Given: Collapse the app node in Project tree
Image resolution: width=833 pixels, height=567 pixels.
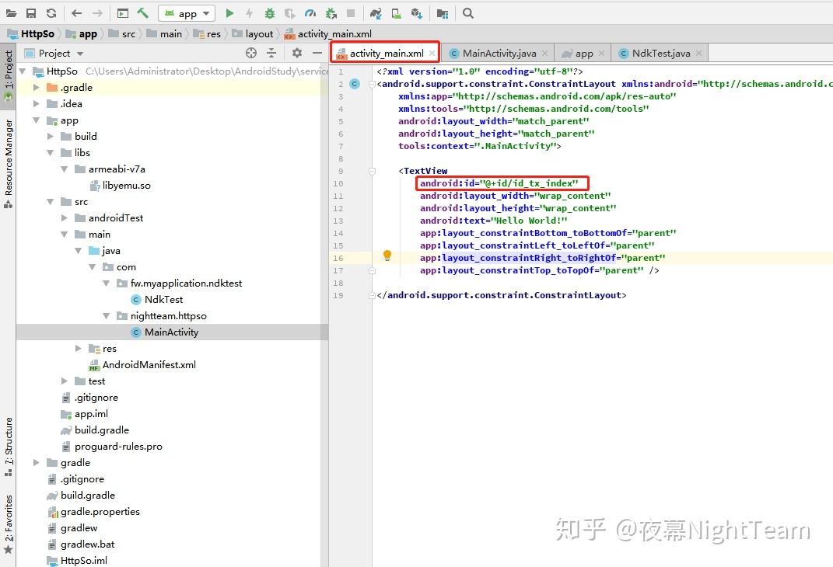Looking at the screenshot, I should [x=36, y=120].
